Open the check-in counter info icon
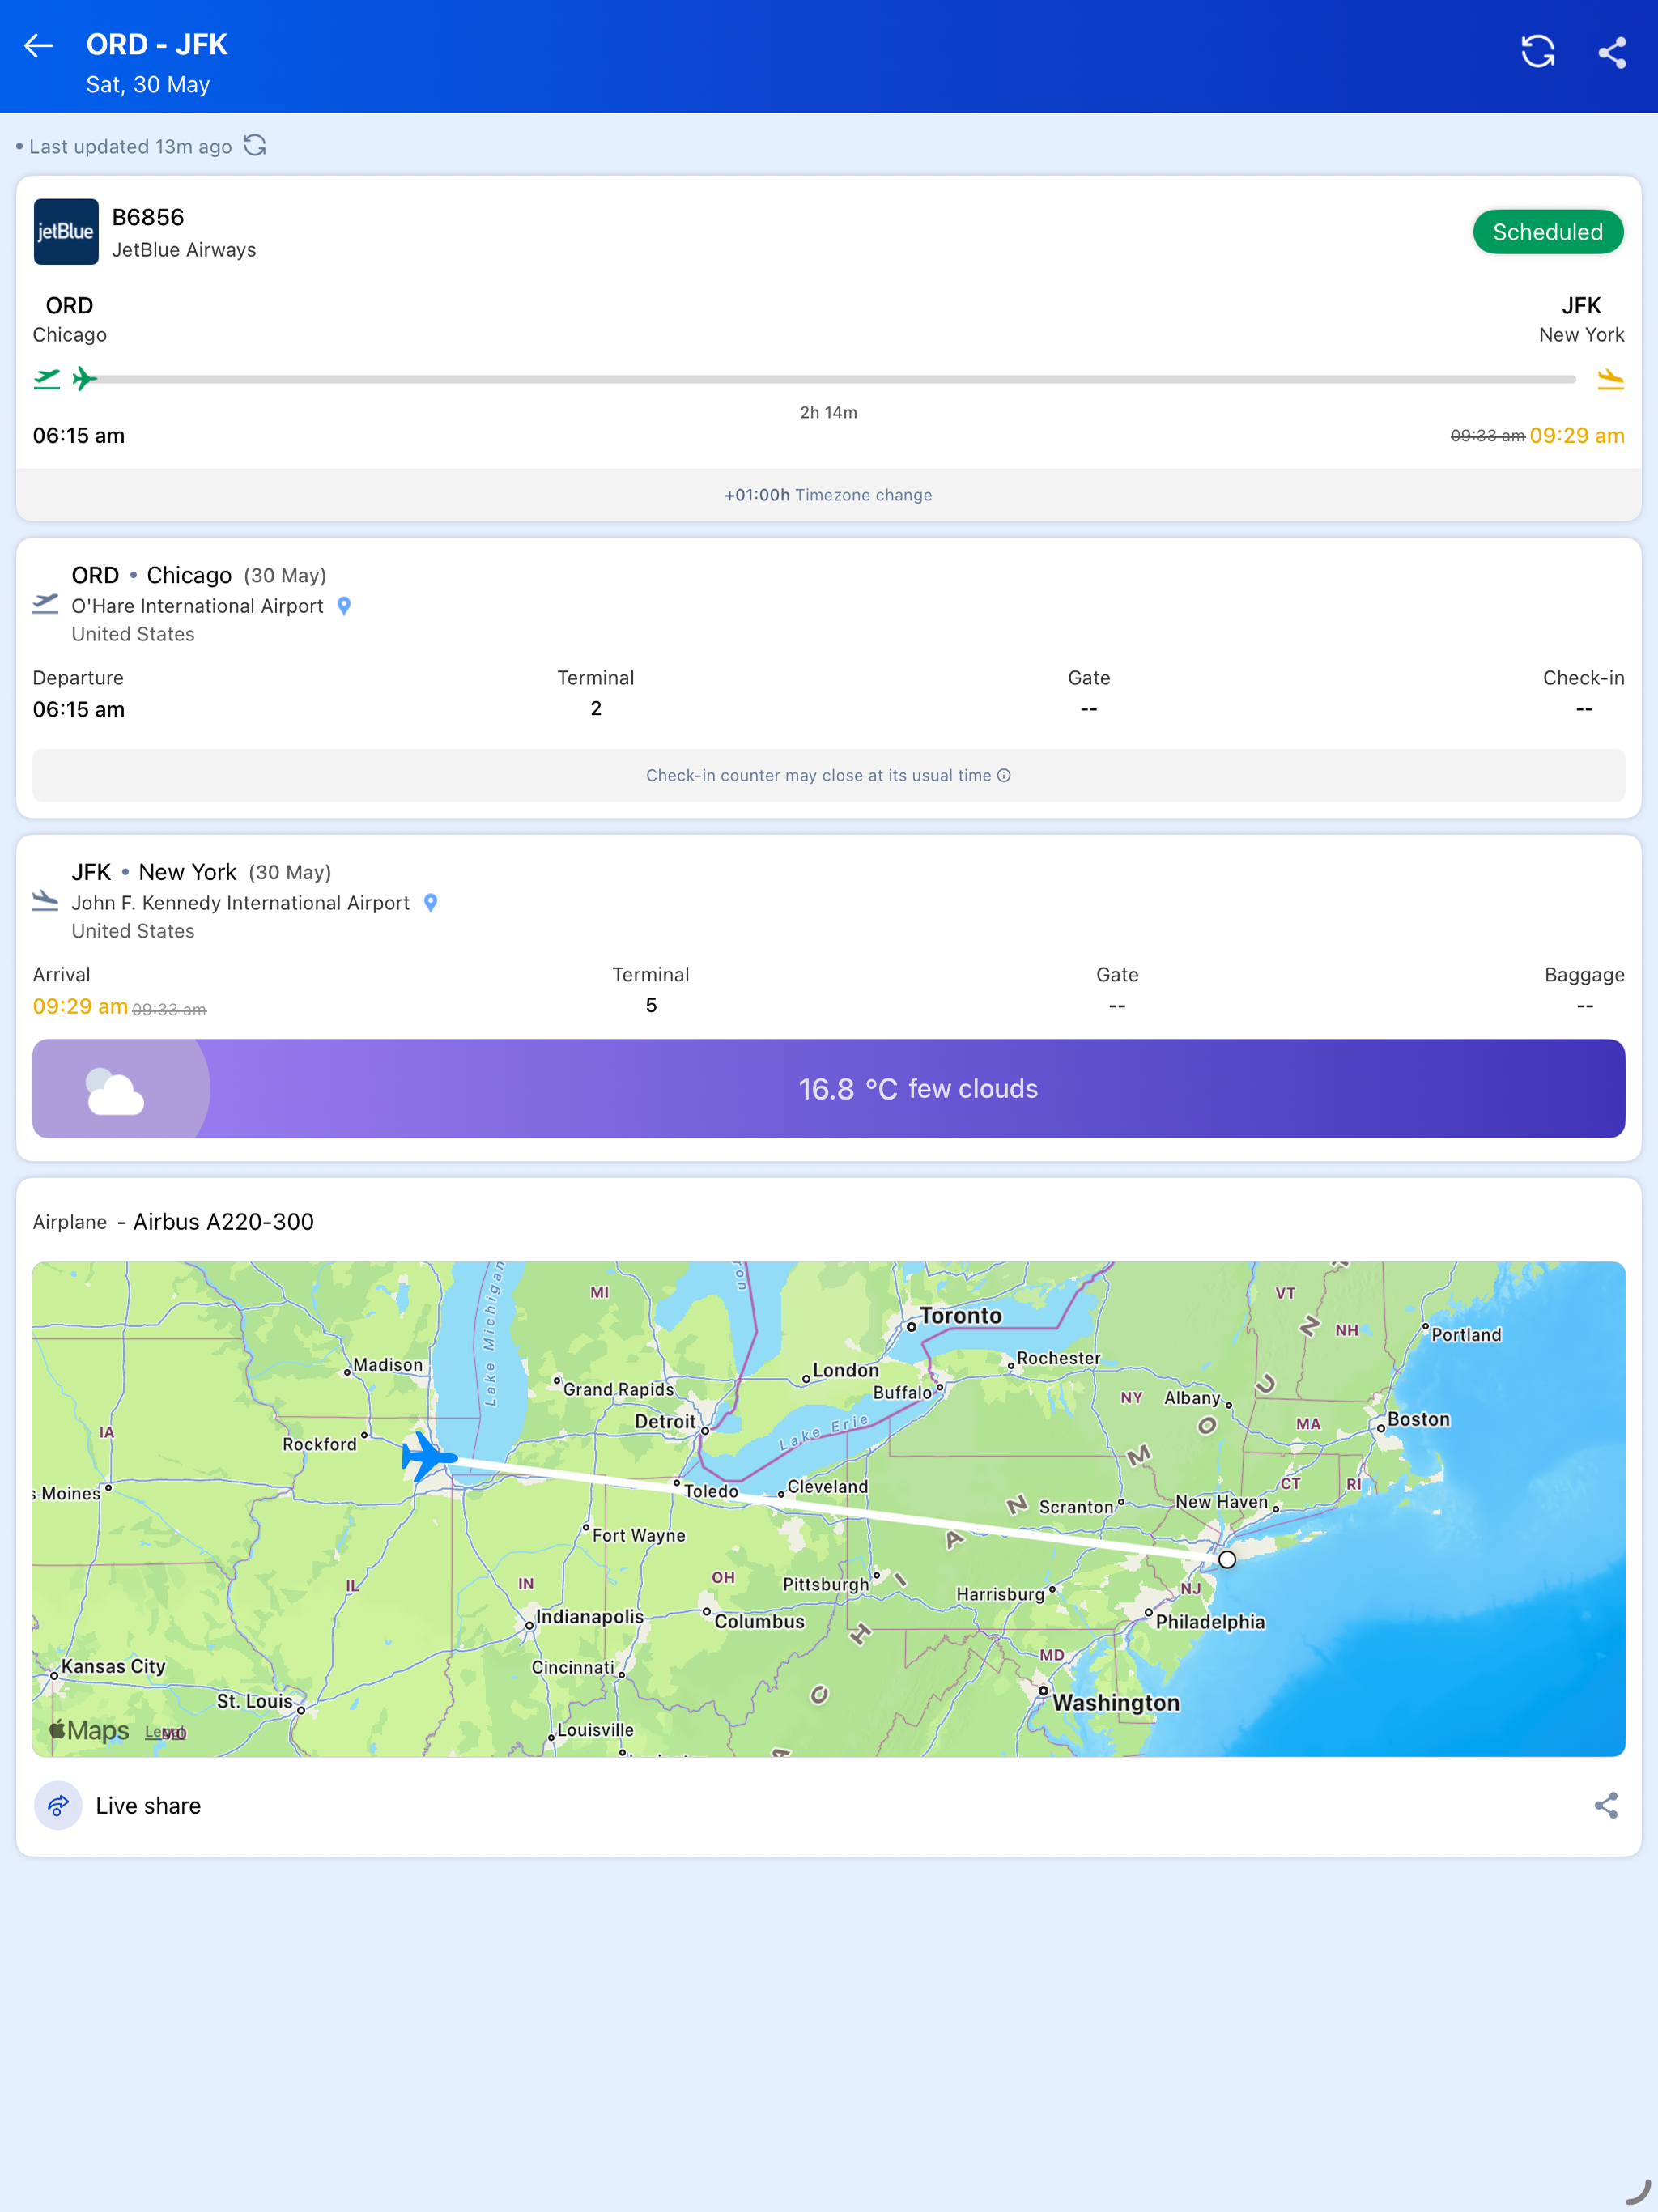 (x=1004, y=775)
